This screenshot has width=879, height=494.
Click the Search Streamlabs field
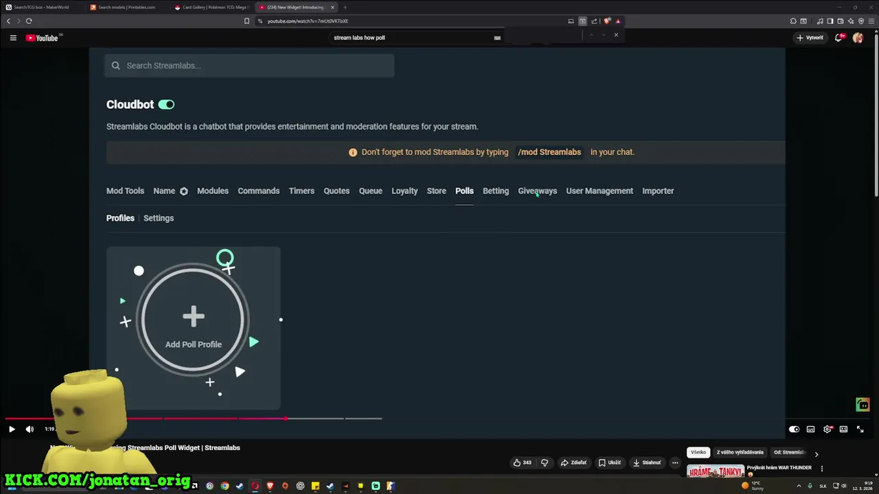(249, 65)
